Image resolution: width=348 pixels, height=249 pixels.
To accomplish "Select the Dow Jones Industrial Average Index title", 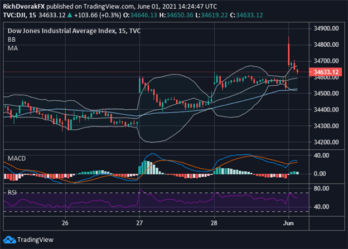I will point(74,31).
